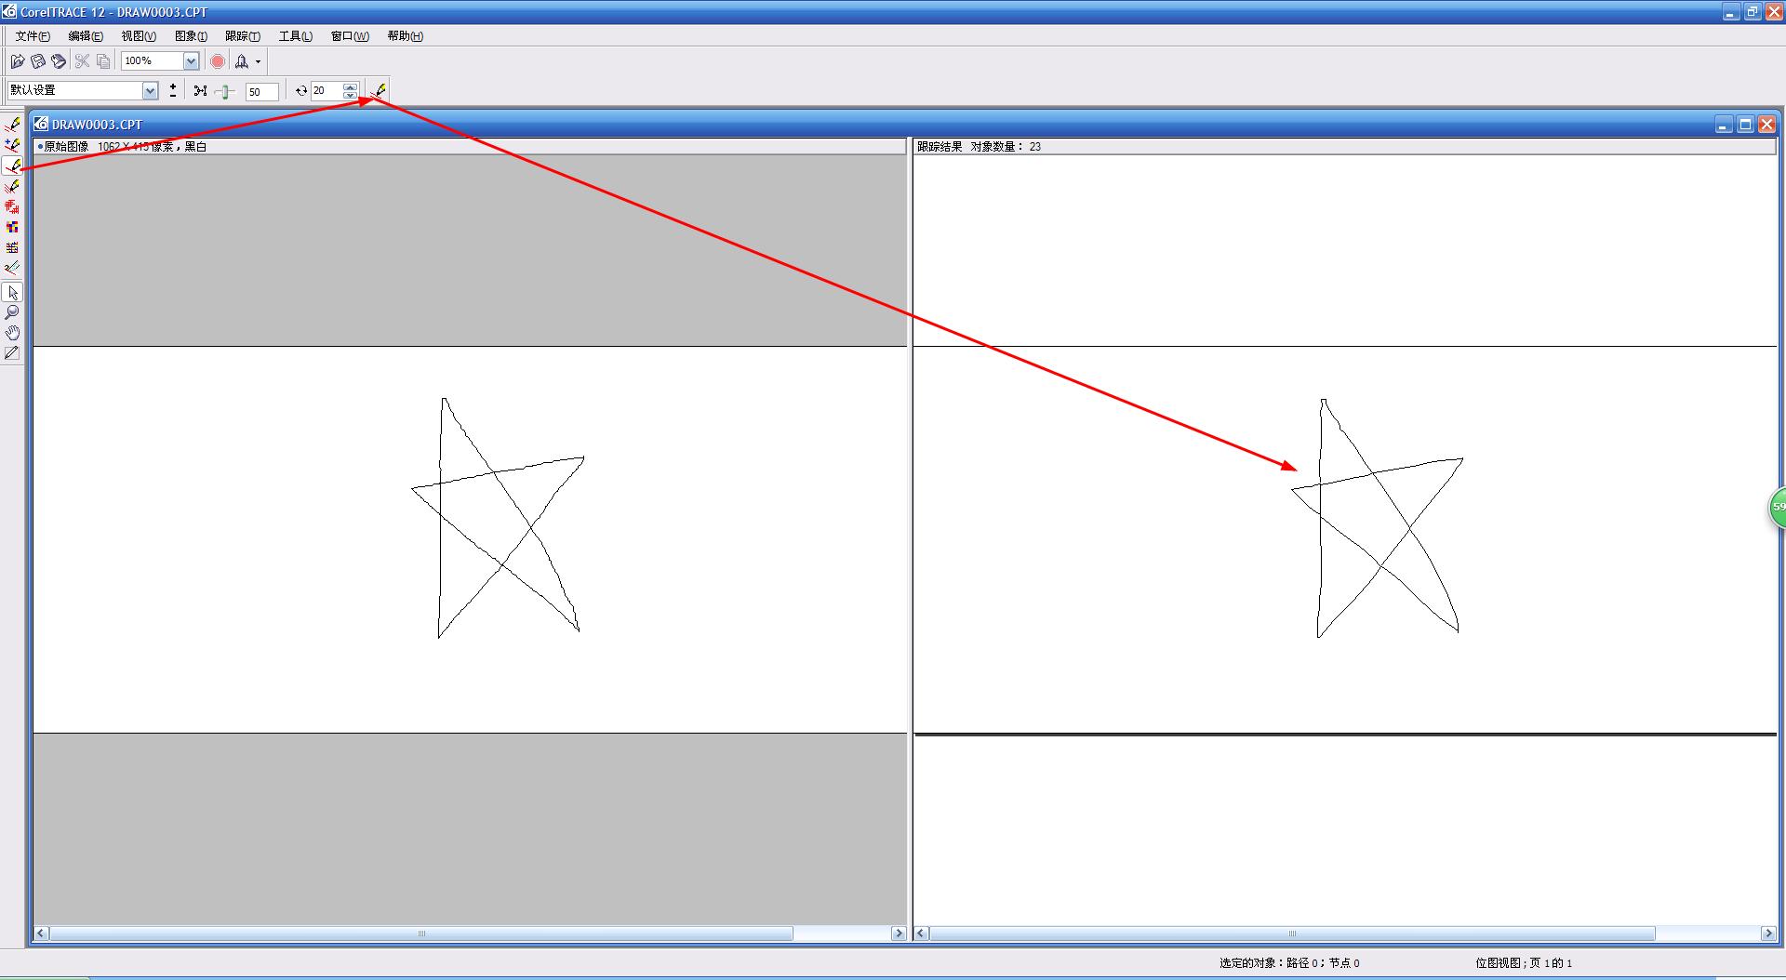This screenshot has width=1786, height=980.
Task: Select the Zoom magnifier tool
Action: [x=12, y=312]
